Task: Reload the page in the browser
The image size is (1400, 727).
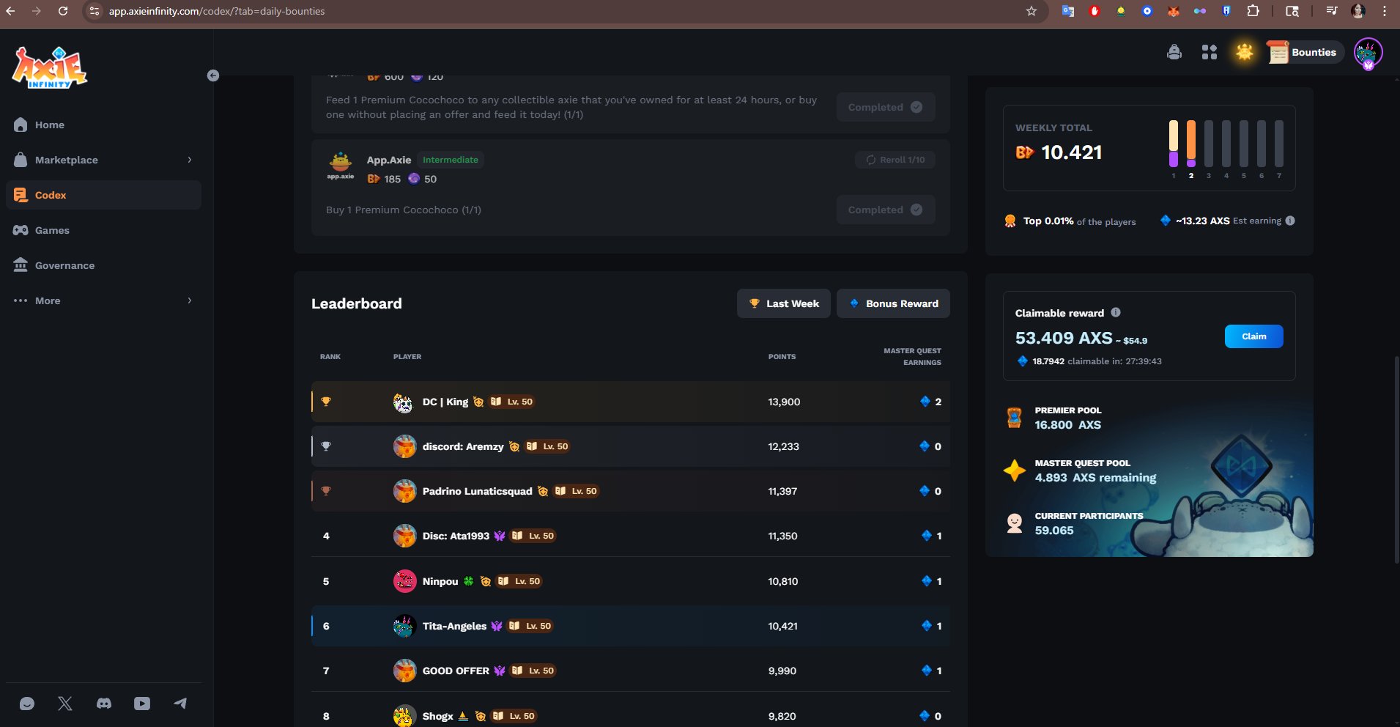Action: pyautogui.click(x=63, y=11)
